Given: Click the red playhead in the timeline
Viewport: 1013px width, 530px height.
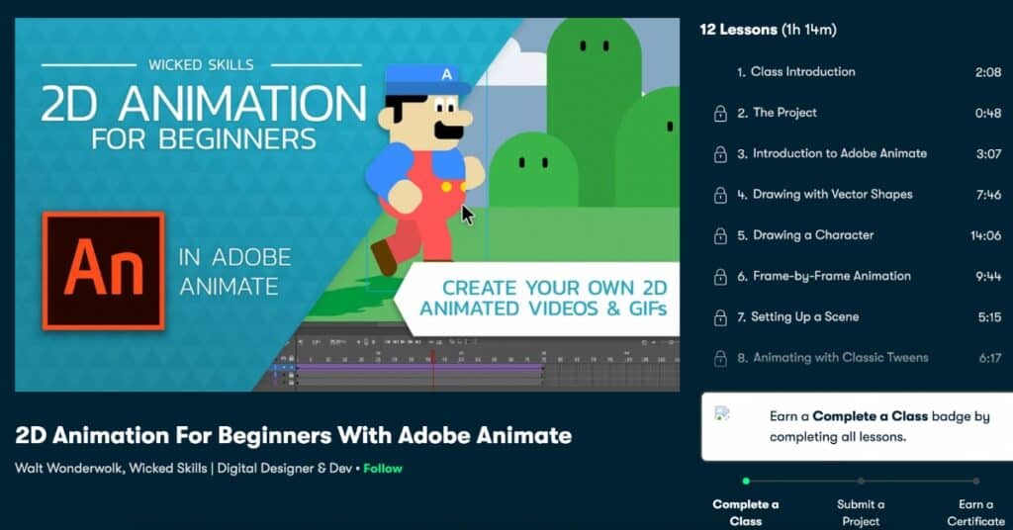Looking at the screenshot, I should point(431,358).
